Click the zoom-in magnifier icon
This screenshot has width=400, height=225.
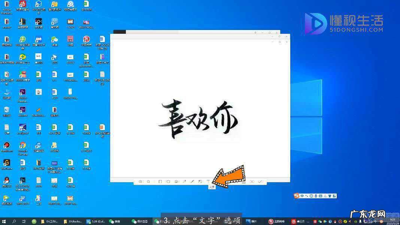click(140, 181)
